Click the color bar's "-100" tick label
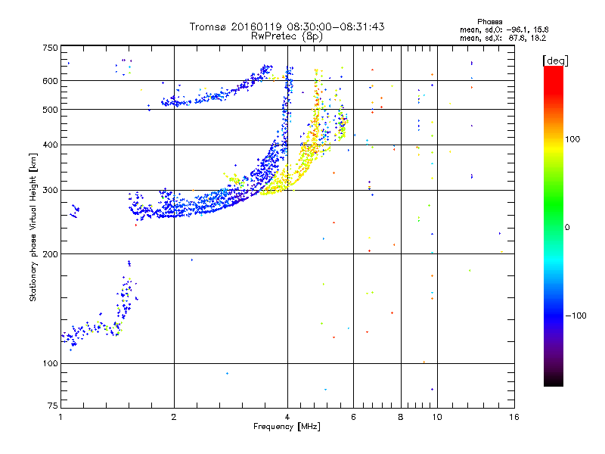 tap(576, 316)
